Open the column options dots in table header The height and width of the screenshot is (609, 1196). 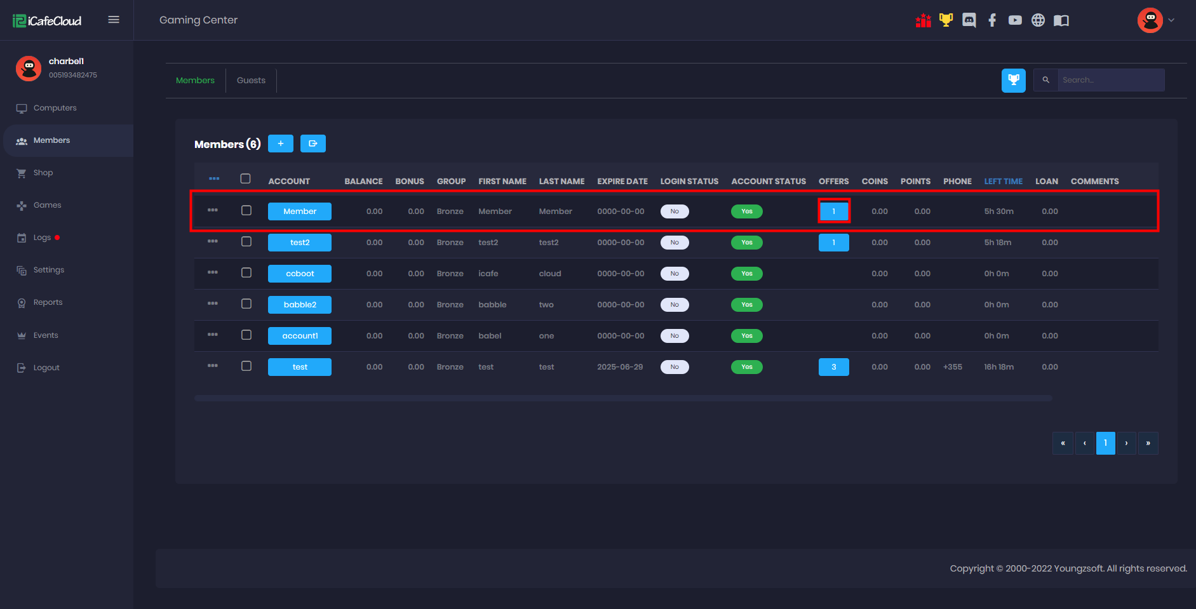point(214,179)
